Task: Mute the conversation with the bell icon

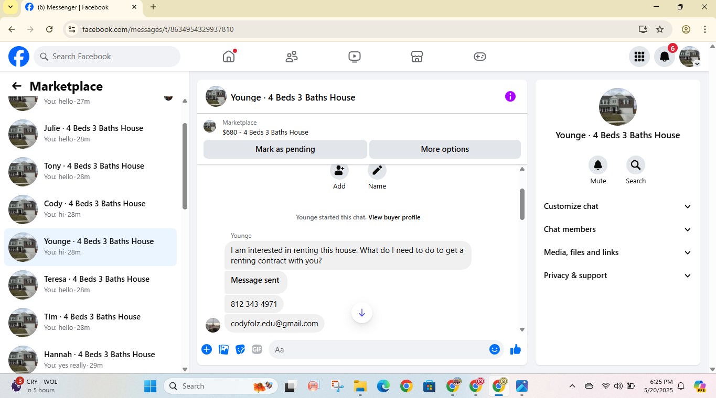Action: click(x=598, y=165)
